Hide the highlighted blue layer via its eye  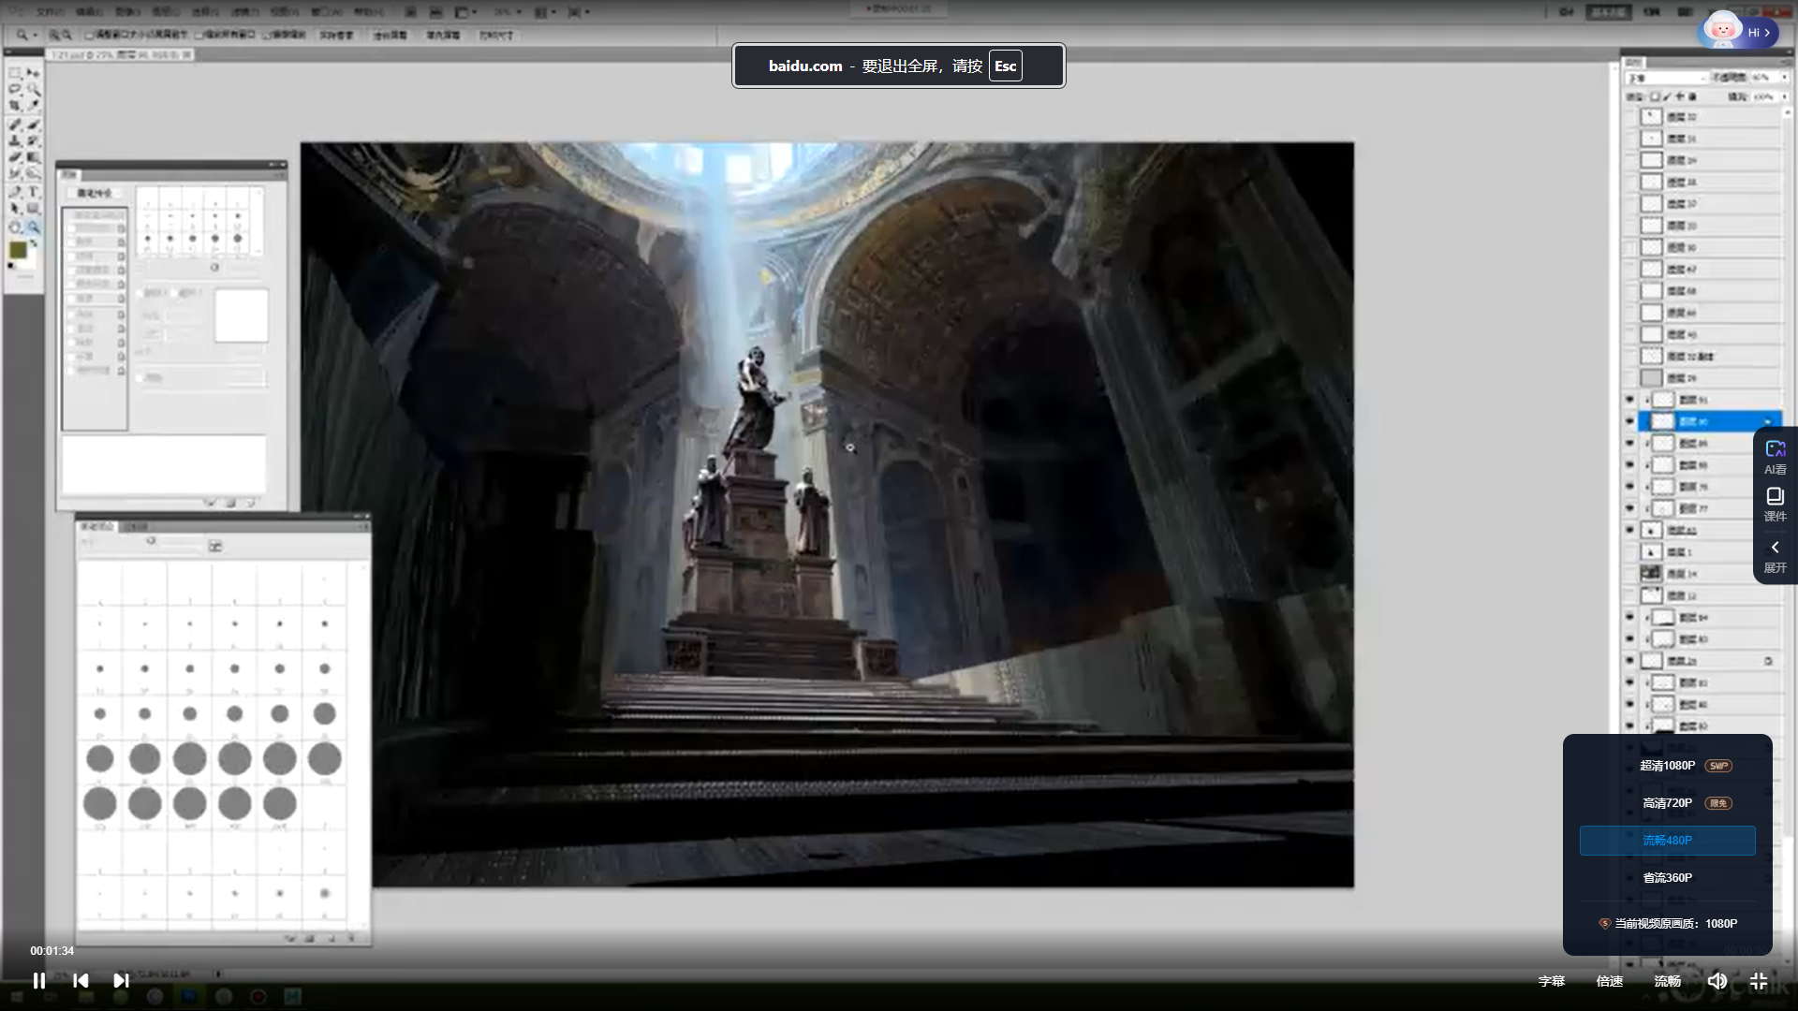pos(1629,421)
